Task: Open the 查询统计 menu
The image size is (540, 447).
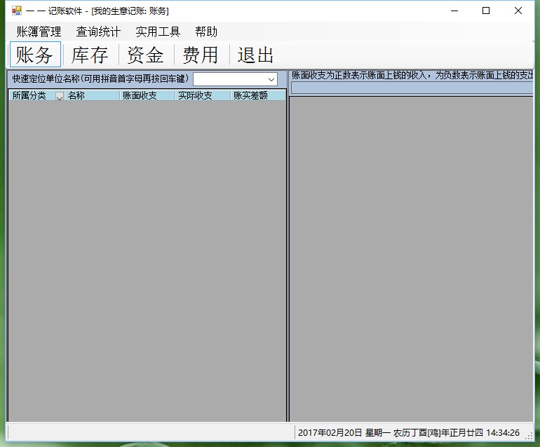Action: (x=98, y=32)
